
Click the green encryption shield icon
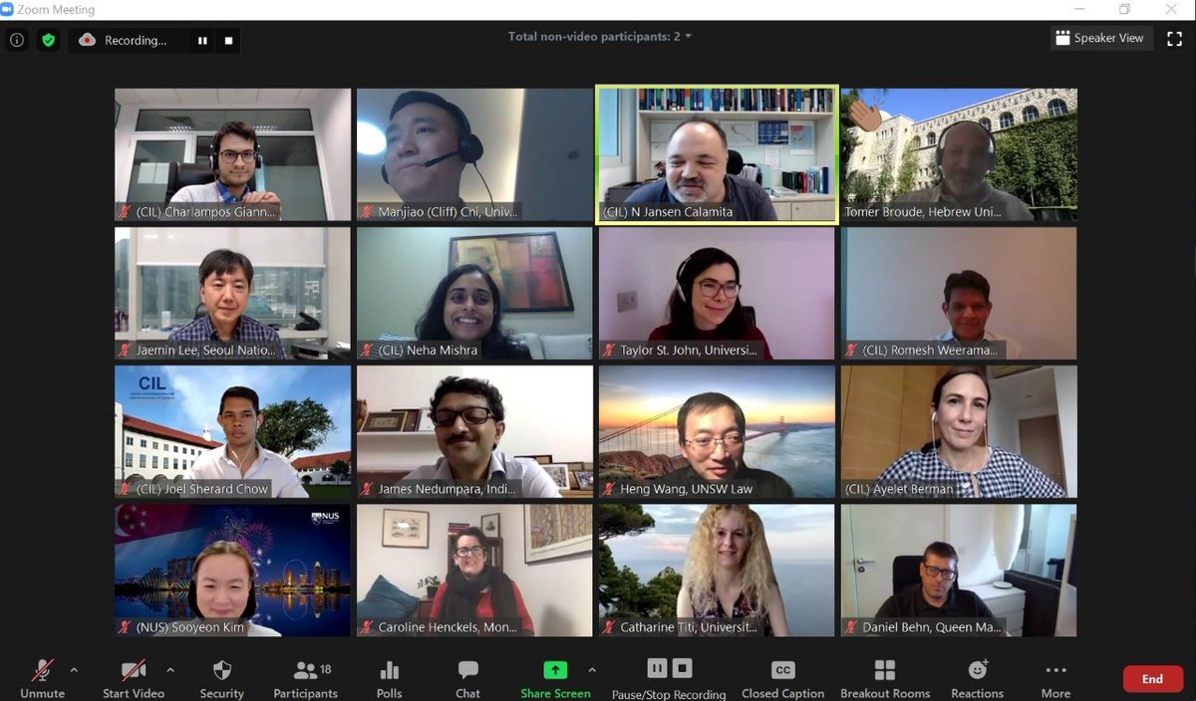point(48,41)
